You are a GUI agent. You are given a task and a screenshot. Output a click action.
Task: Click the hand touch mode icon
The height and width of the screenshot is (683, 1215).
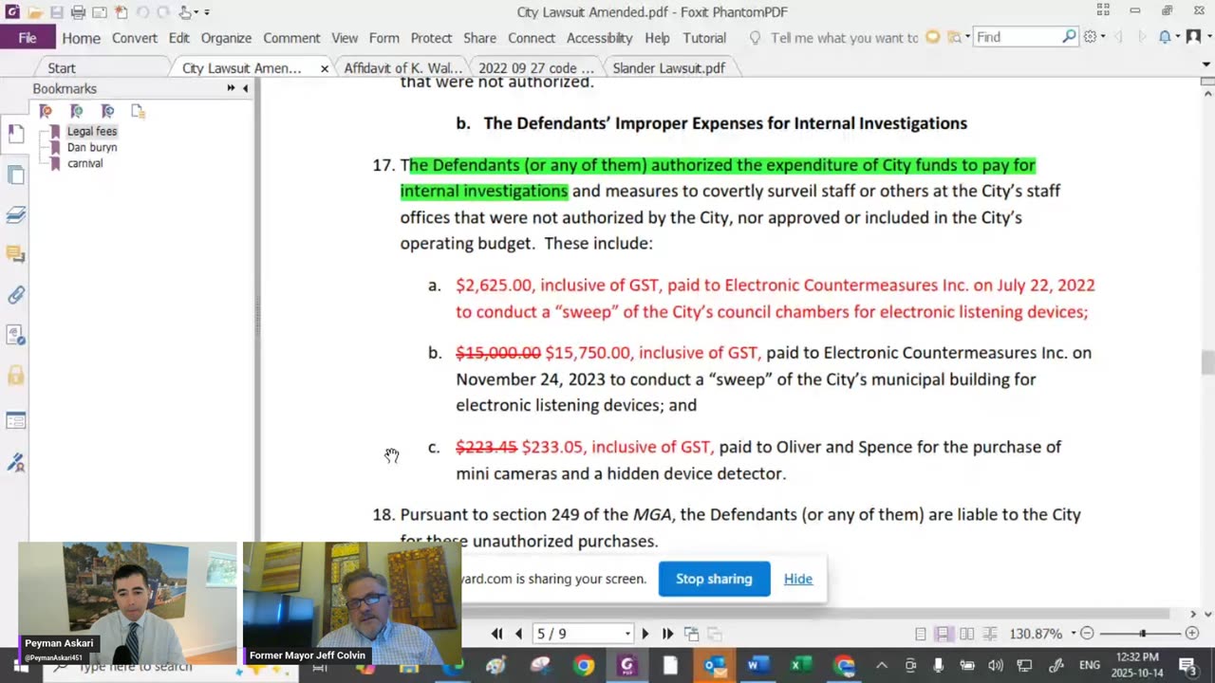click(x=185, y=12)
